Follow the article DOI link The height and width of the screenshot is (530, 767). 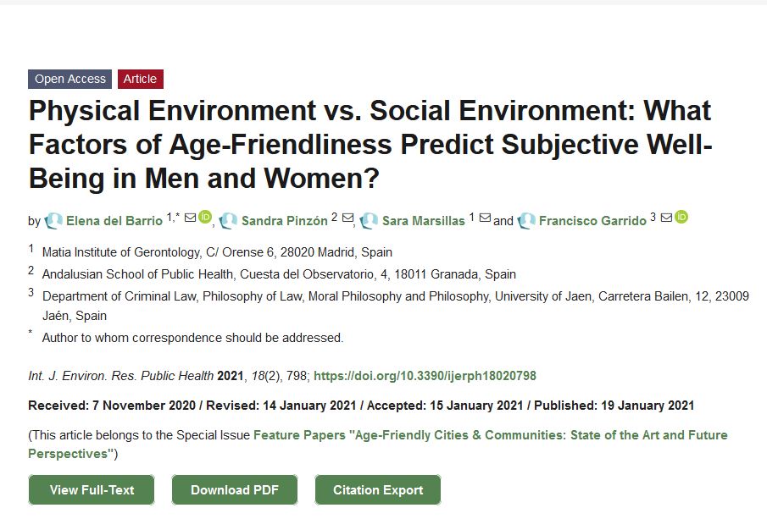(x=425, y=376)
